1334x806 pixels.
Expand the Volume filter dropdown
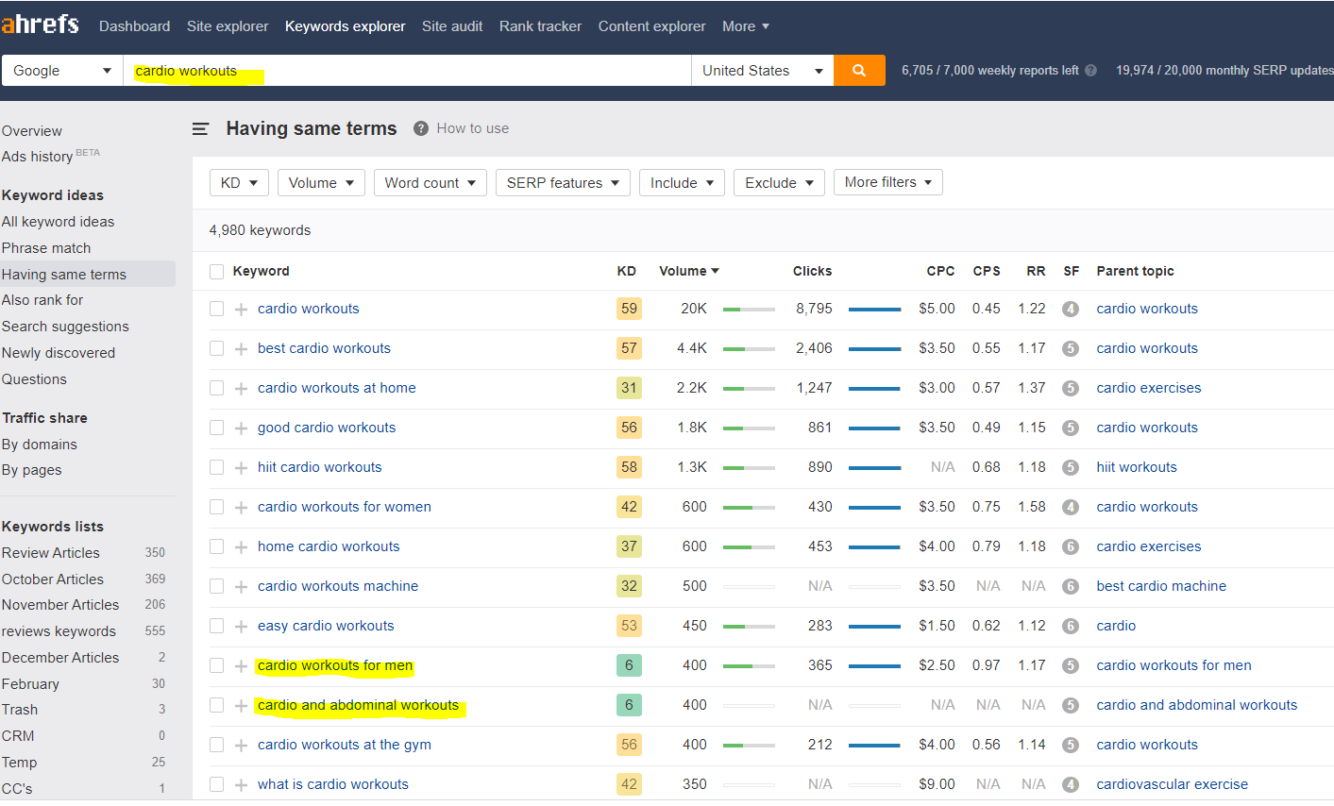coord(321,183)
